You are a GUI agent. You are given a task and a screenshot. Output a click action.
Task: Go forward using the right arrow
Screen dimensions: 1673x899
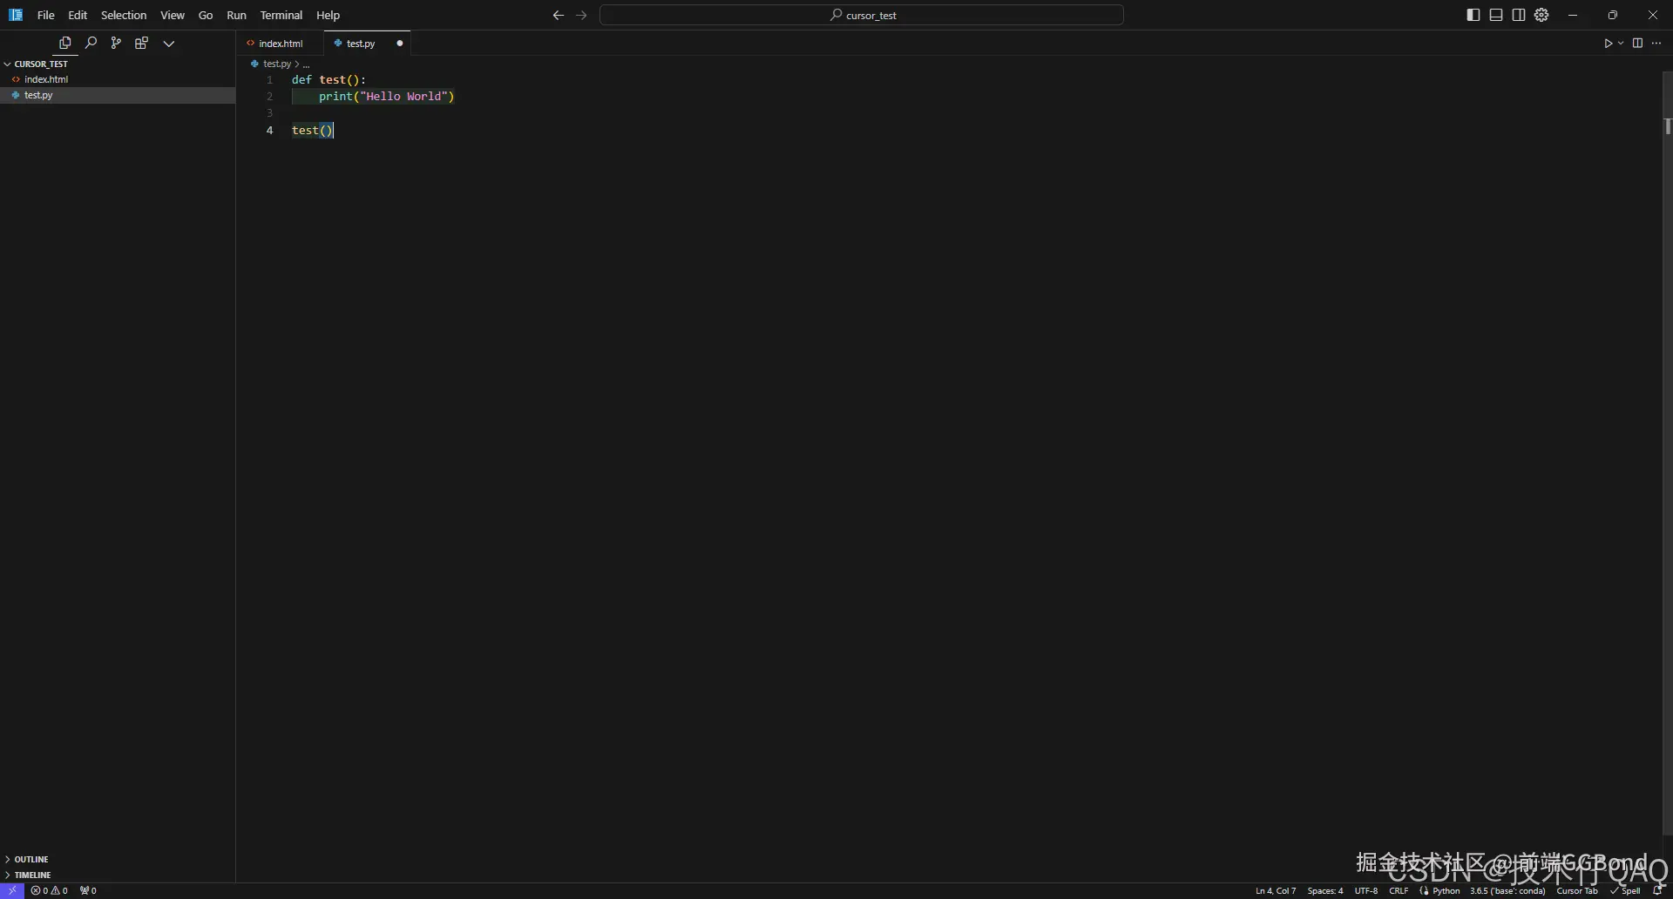pos(582,15)
